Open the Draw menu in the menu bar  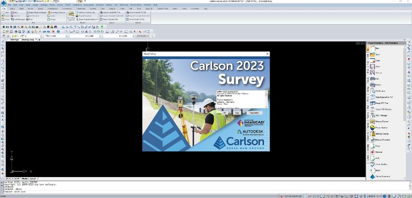(x=28, y=5)
